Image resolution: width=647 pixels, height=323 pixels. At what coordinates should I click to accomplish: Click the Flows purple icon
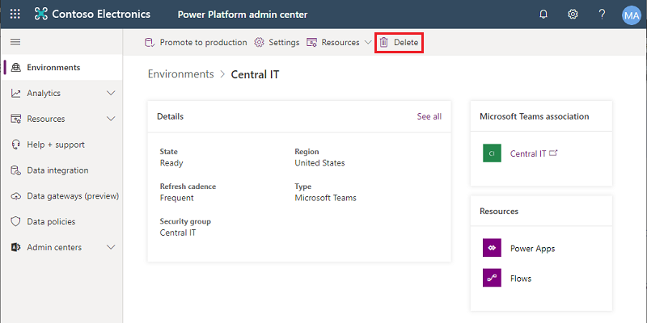coord(492,278)
